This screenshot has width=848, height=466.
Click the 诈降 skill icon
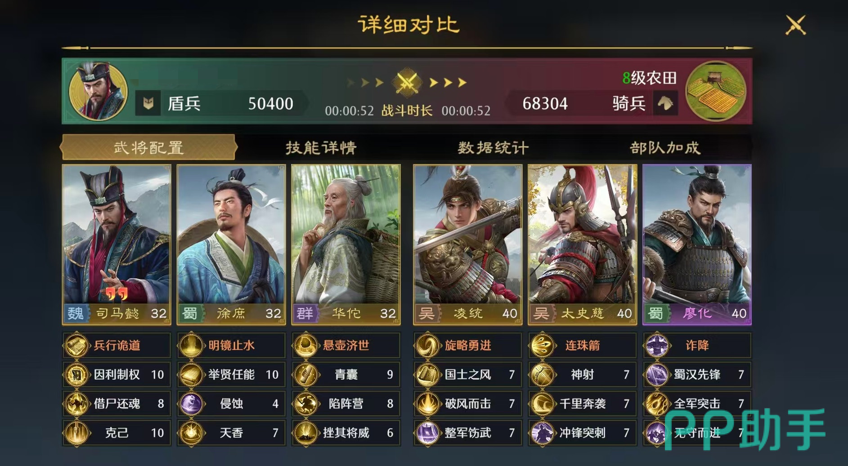(657, 346)
